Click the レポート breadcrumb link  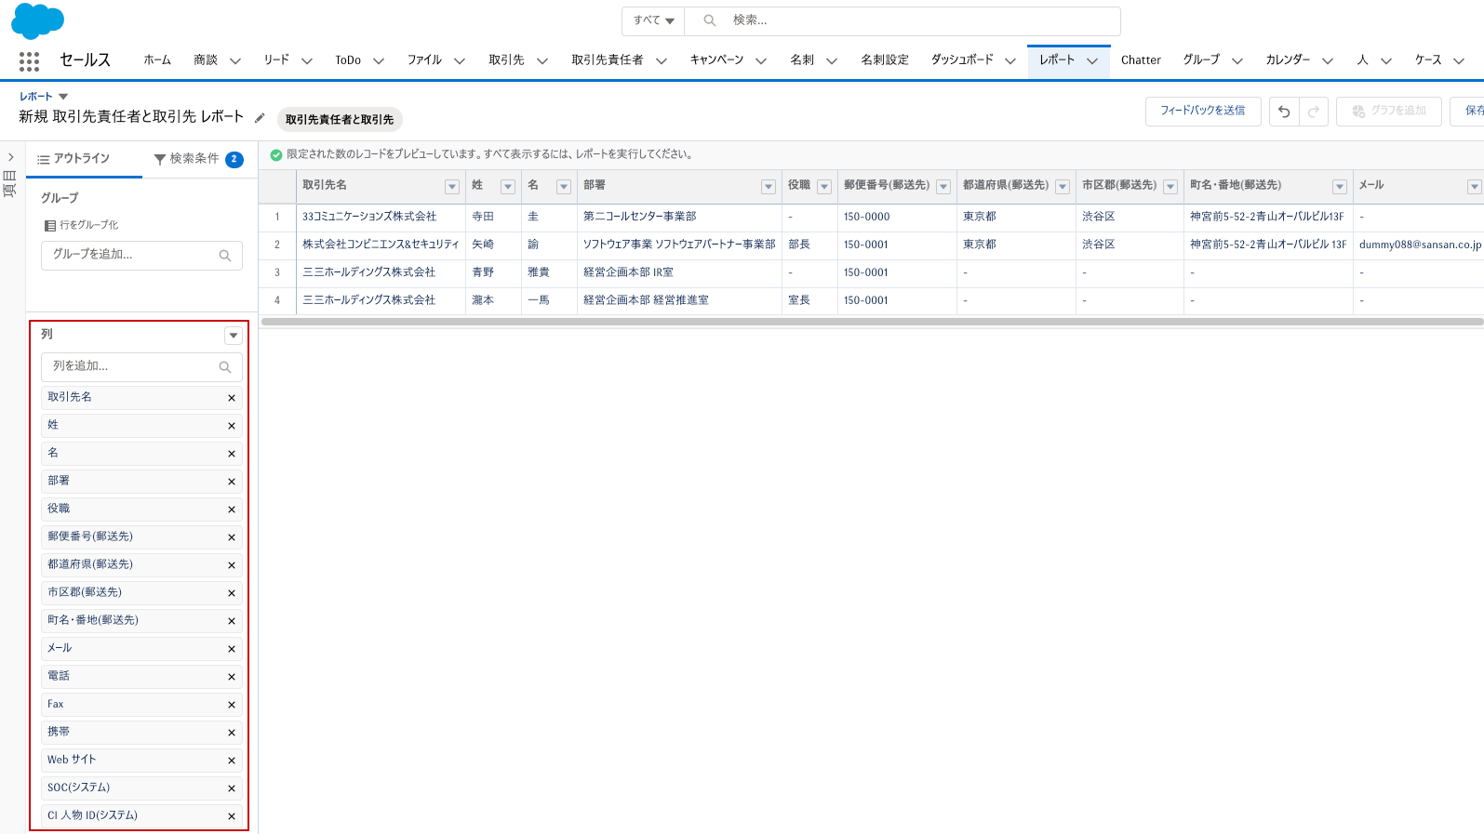coord(36,97)
